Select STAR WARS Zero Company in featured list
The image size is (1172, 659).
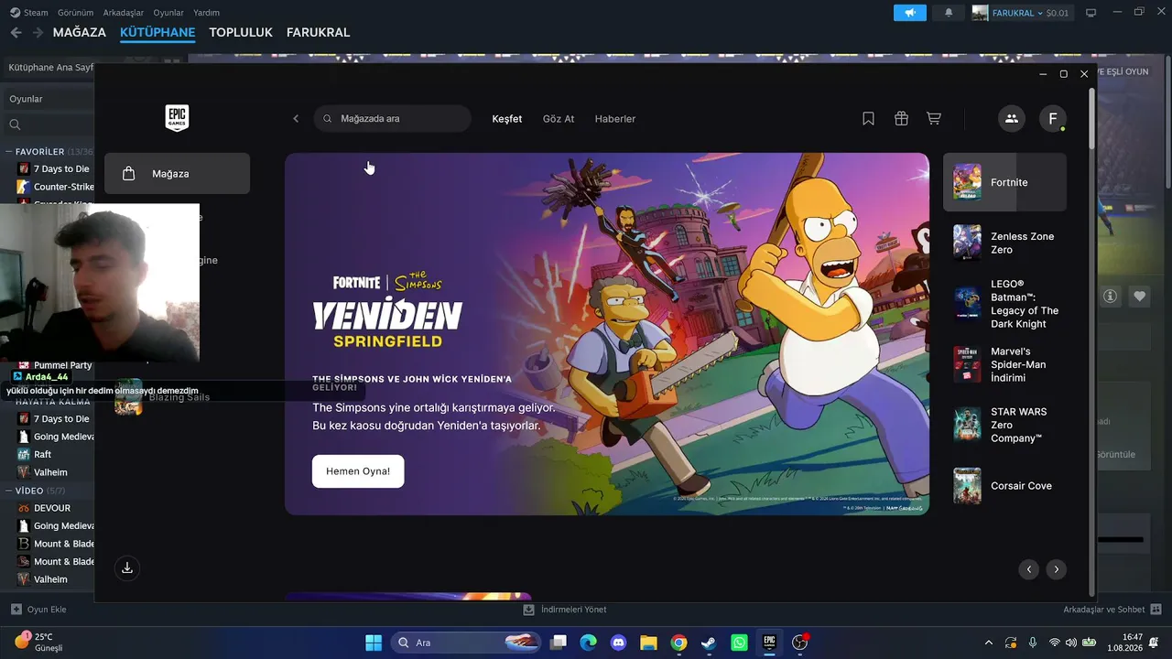1004,425
